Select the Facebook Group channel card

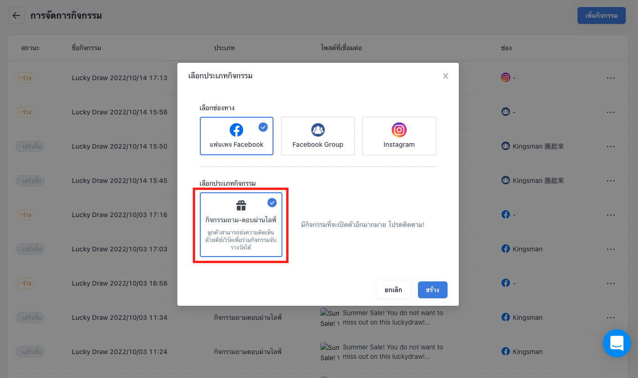pos(318,136)
